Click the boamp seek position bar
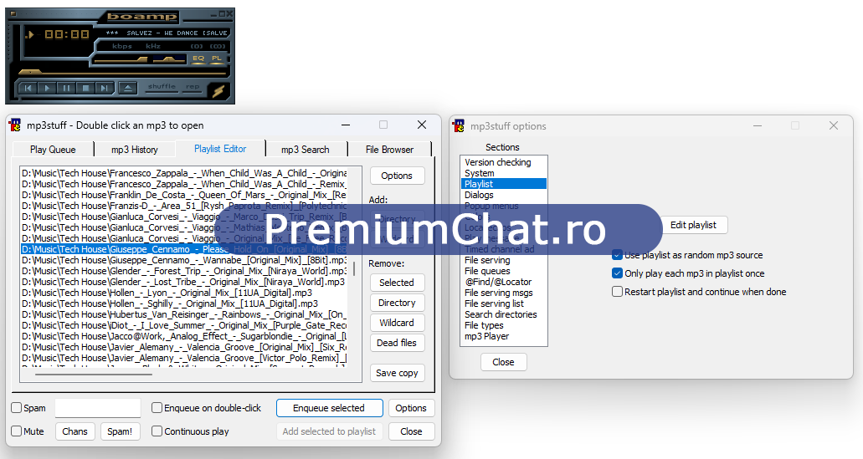Screen dimensions: 863x459 click(x=122, y=72)
